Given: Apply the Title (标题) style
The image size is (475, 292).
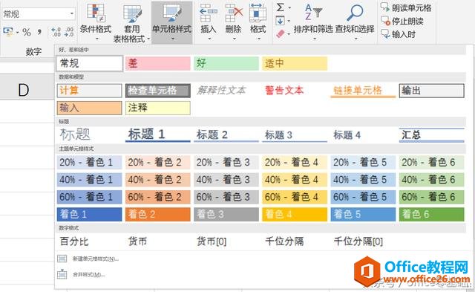Looking at the screenshot, I should [89, 134].
